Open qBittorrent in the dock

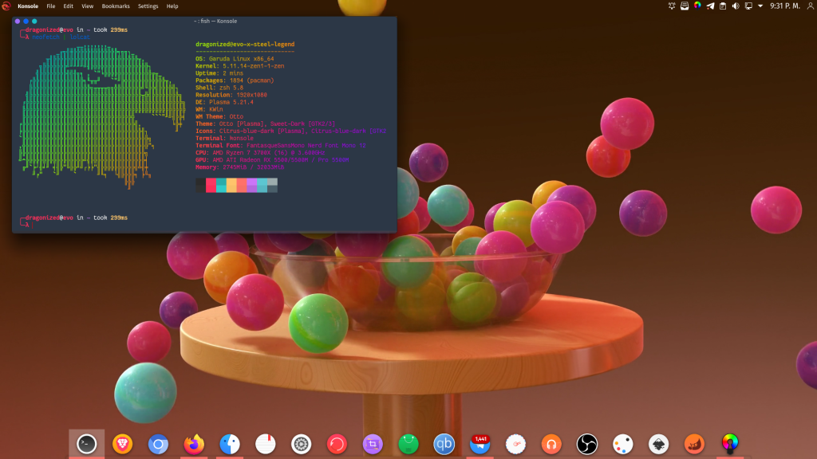tap(444, 444)
